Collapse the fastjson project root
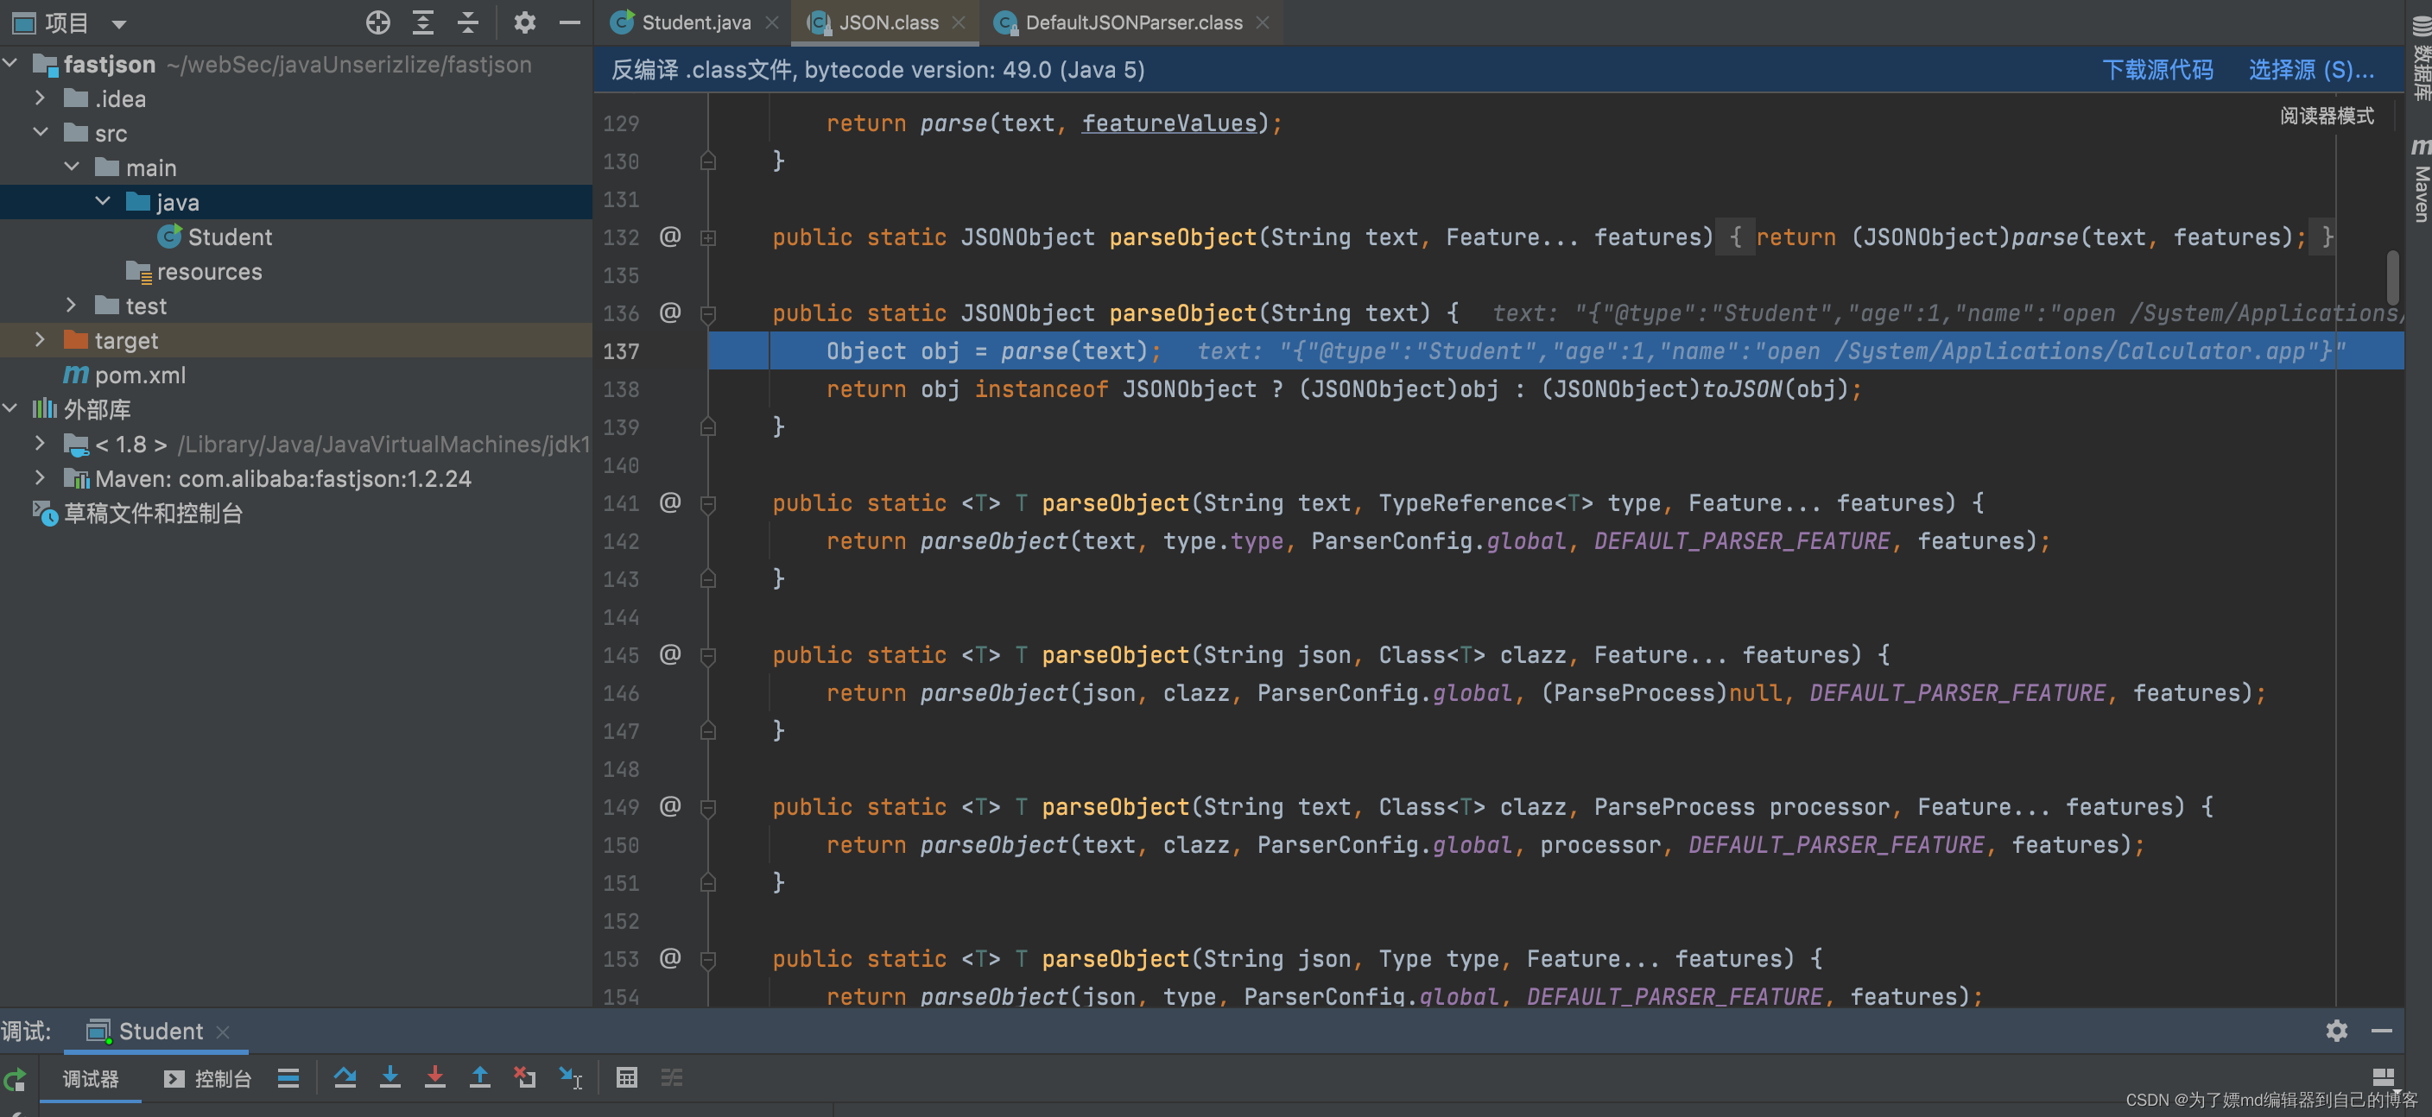 [10, 63]
